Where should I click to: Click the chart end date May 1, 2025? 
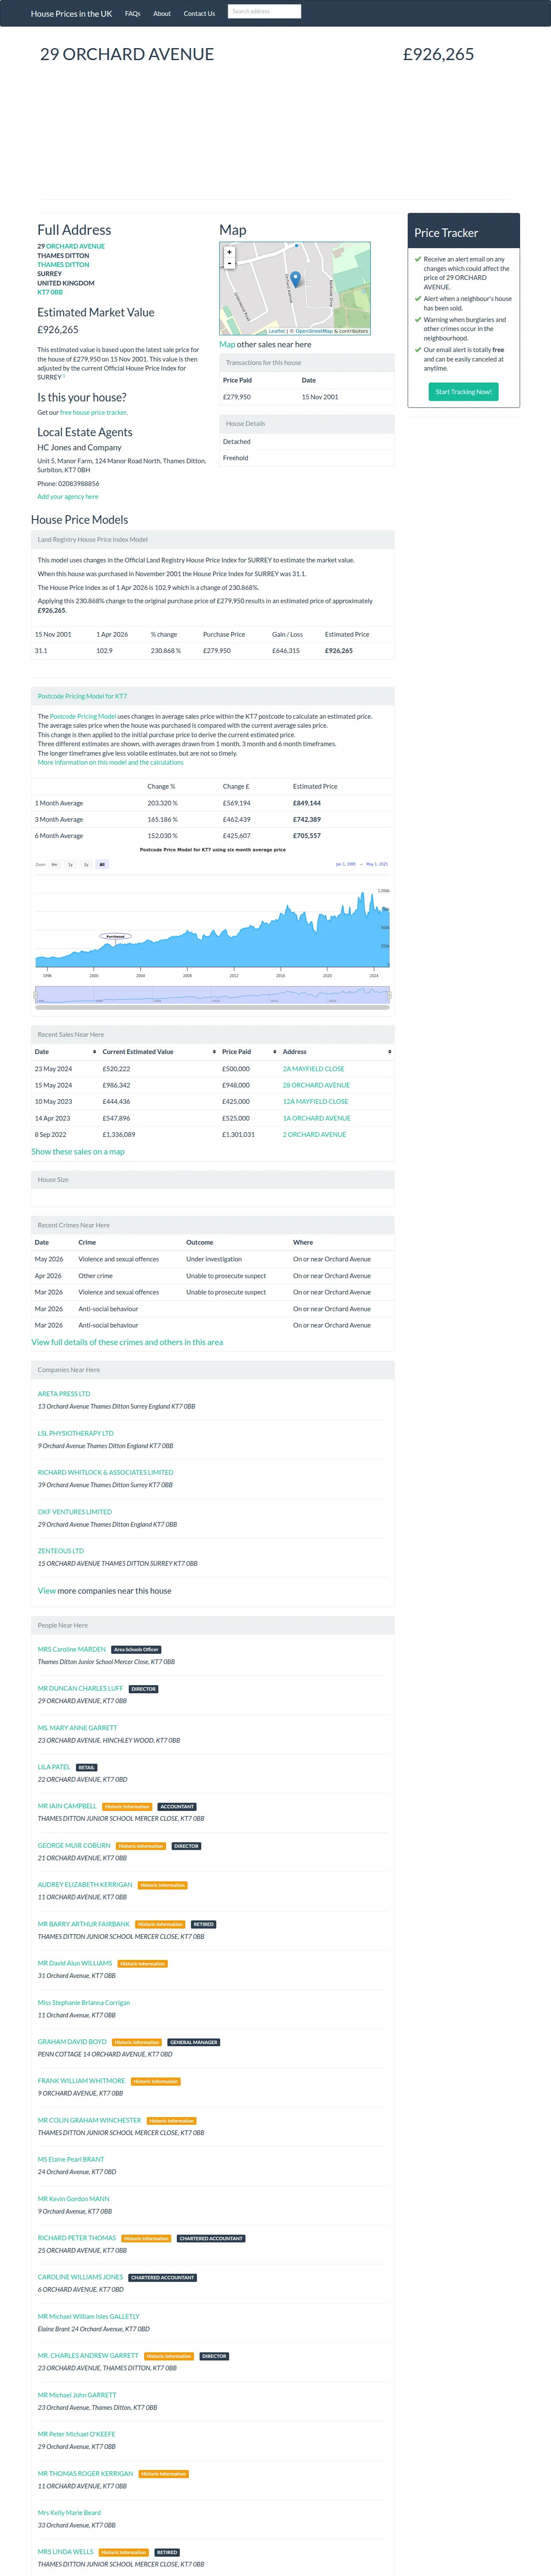pyautogui.click(x=377, y=864)
